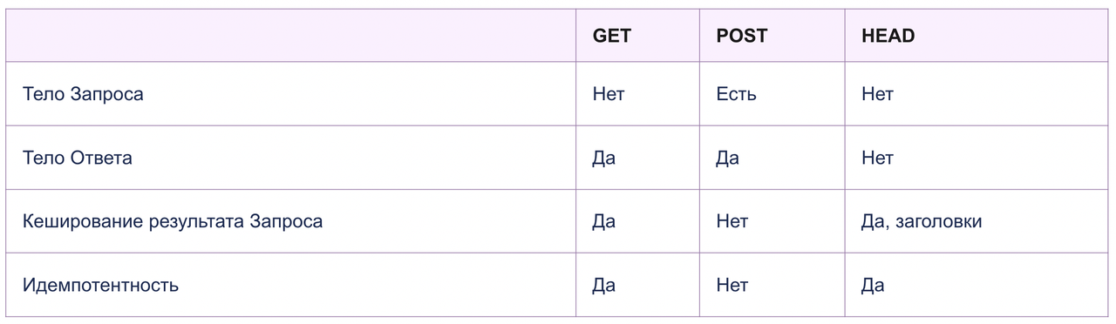Screen dimensions: 1116x324
Task: Click HEAD value for Тело Ответа
Action: point(877,158)
